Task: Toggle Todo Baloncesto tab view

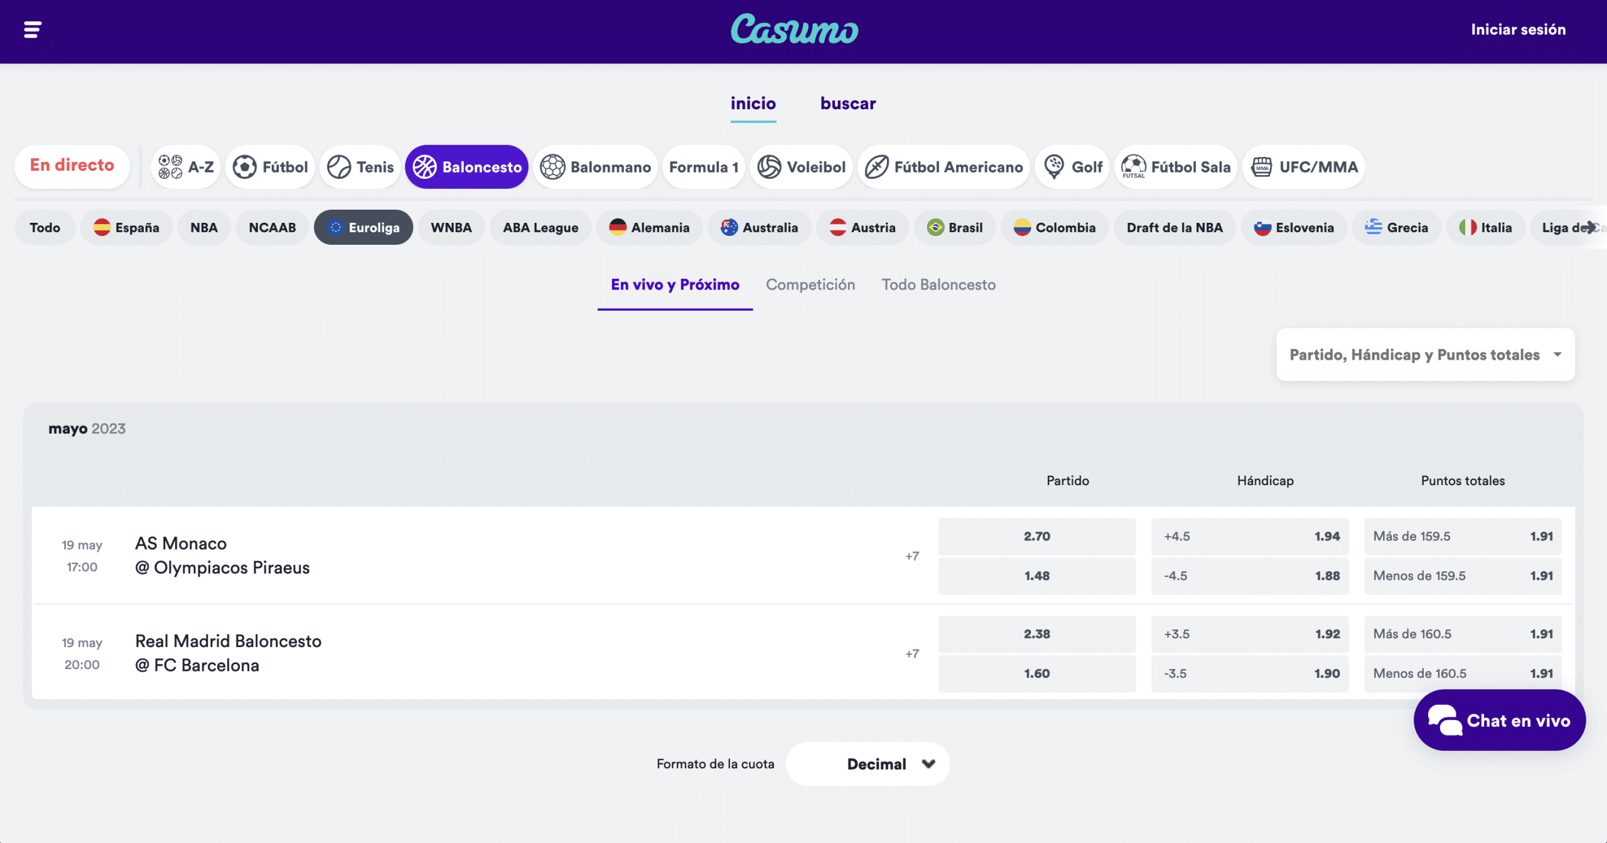Action: [x=938, y=284]
